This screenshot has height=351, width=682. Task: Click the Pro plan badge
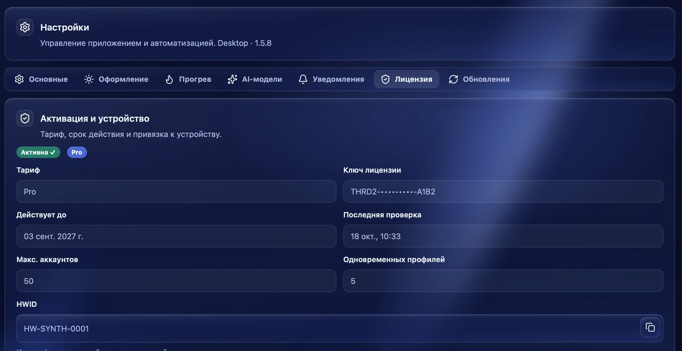pos(77,152)
